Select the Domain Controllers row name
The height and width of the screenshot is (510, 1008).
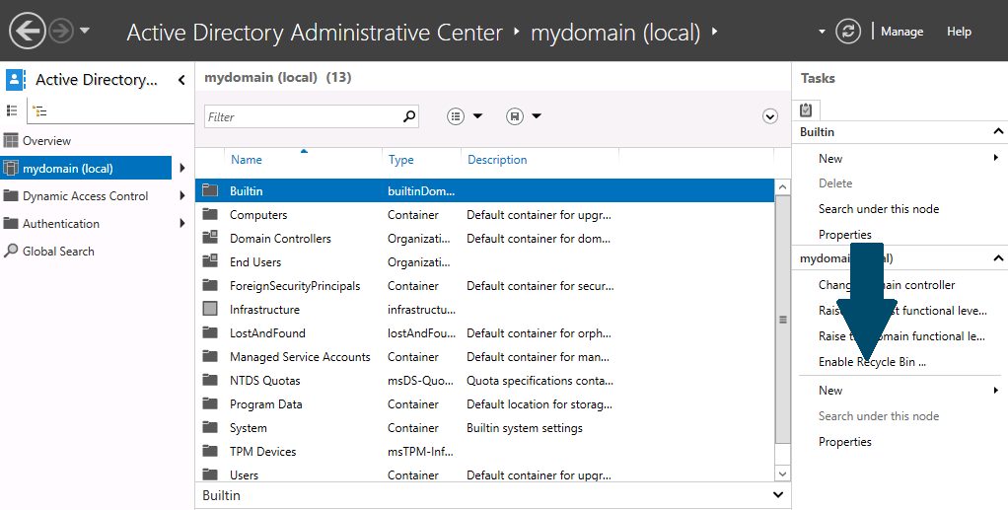(x=280, y=239)
